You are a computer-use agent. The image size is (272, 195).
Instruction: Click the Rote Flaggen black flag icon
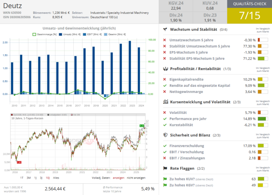tap(165, 168)
